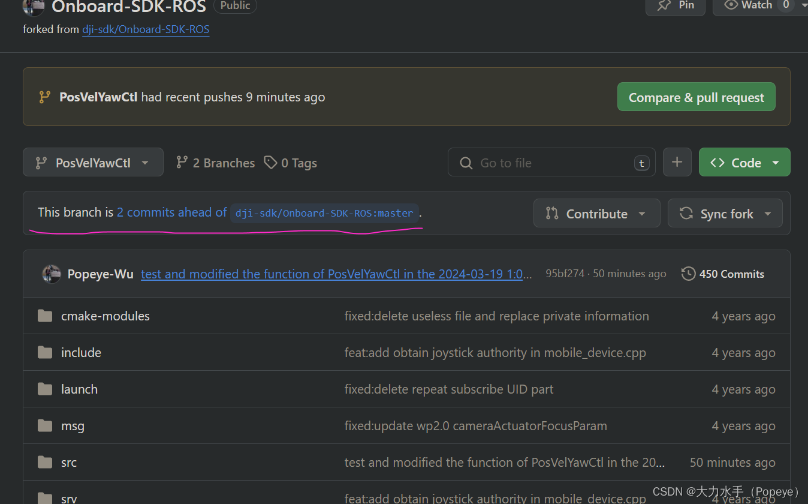Click the git branch icon in branch selector
This screenshot has width=808, height=504.
click(x=41, y=163)
